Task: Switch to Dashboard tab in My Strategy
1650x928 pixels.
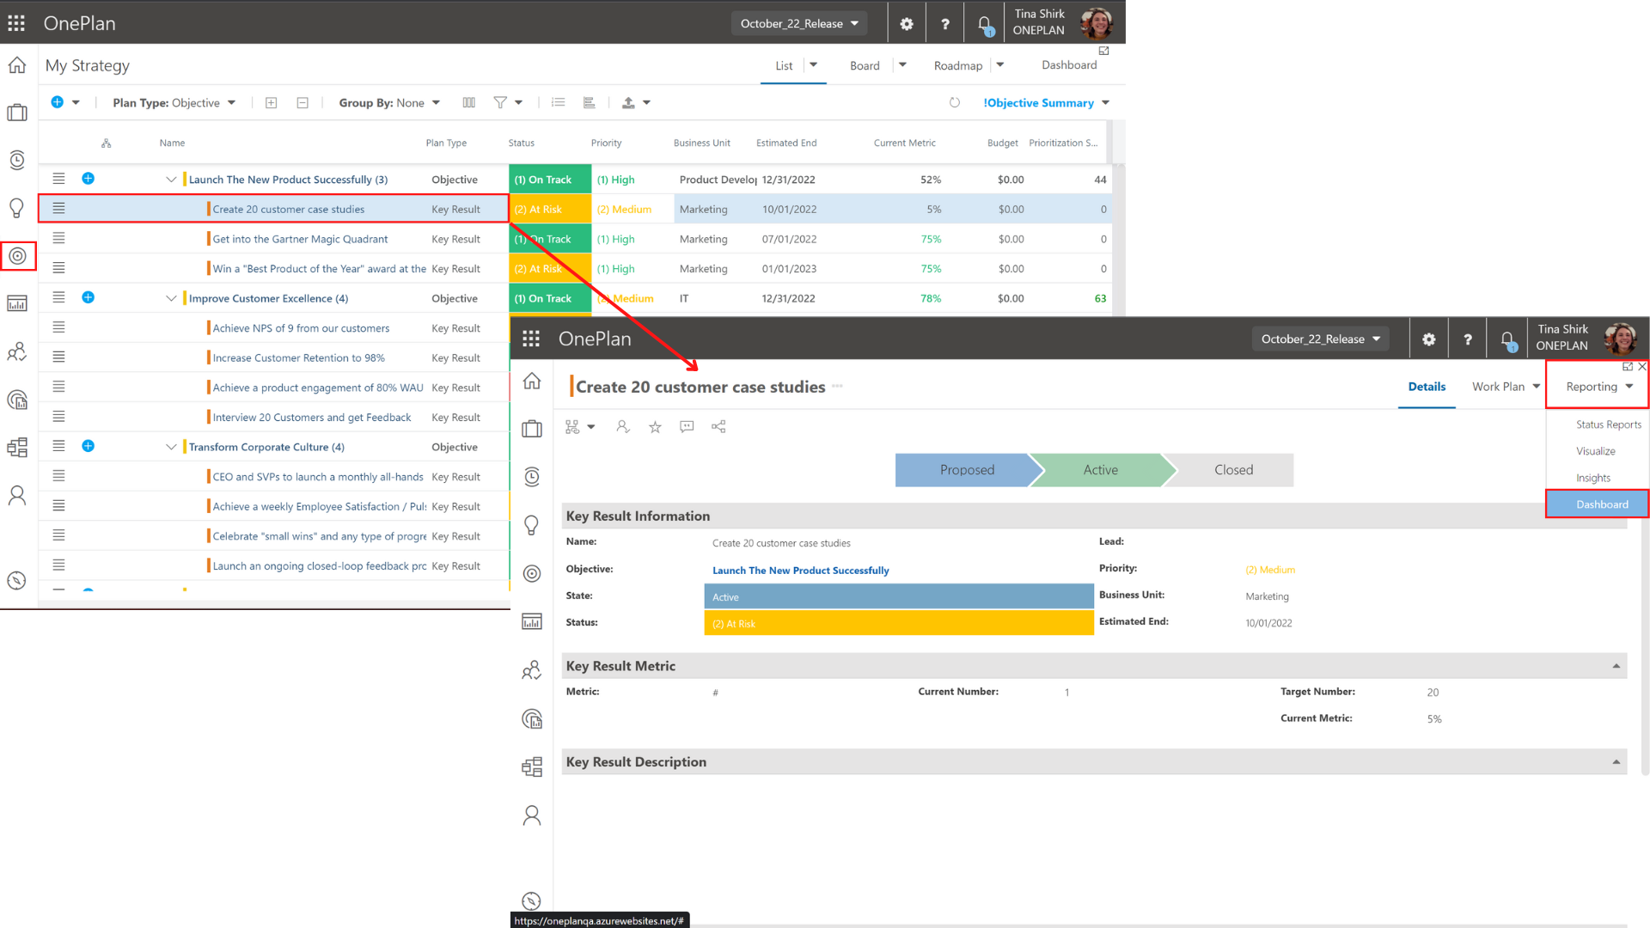Action: pos(1069,65)
